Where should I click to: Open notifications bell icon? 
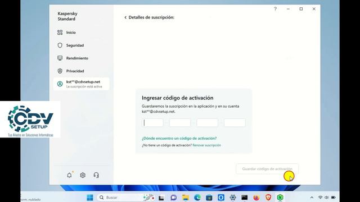69,175
